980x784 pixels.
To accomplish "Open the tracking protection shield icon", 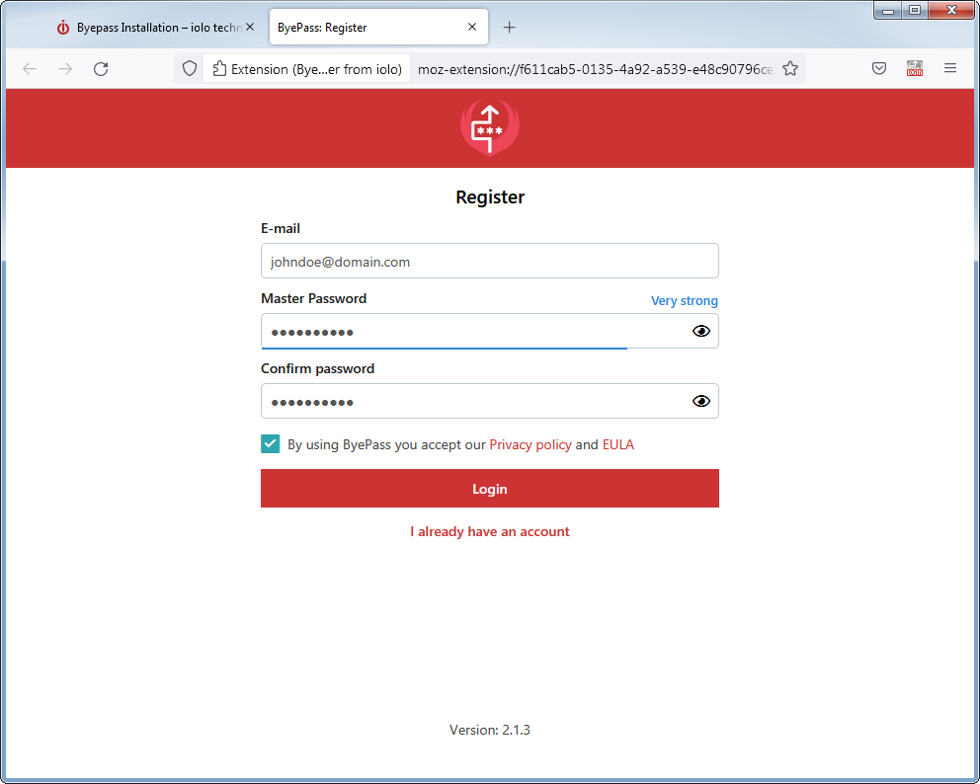I will pyautogui.click(x=190, y=69).
